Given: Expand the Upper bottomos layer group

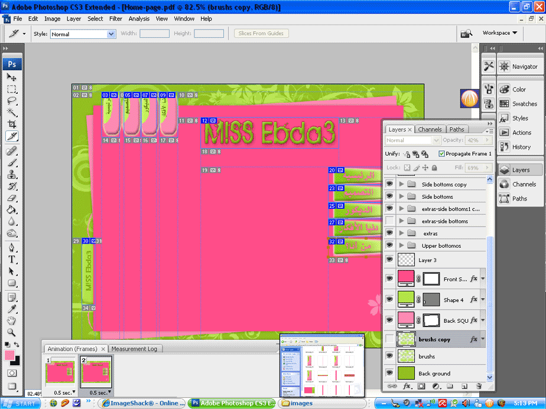Looking at the screenshot, I should [x=402, y=246].
